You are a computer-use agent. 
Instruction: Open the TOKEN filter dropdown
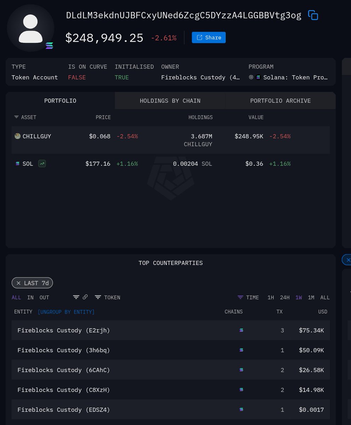[x=108, y=297]
